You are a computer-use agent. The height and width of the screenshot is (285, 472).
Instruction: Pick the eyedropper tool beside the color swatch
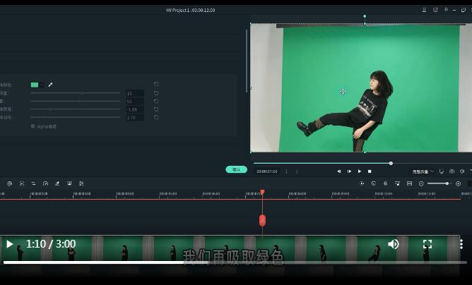click(50, 85)
